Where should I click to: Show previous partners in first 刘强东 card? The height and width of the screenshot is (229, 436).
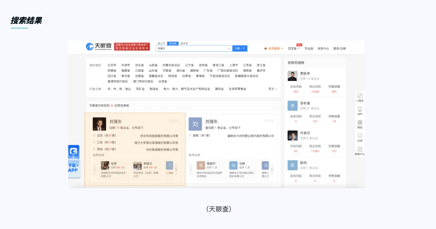point(95,169)
